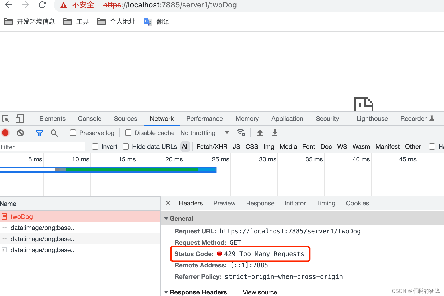Reload the page with the refresh icon
Image resolution: width=444 pixels, height=296 pixels.
[x=42, y=5]
